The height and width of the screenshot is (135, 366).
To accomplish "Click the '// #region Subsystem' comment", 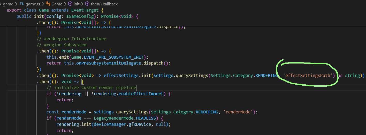I will coord(62,45).
